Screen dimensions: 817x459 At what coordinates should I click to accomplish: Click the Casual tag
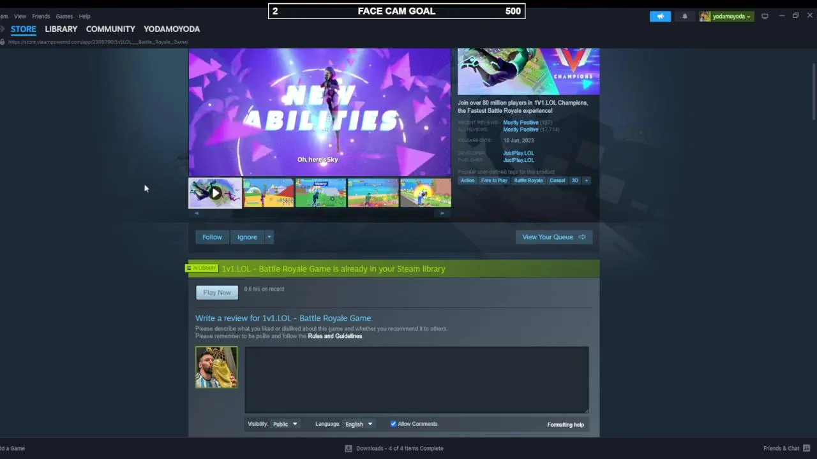click(x=557, y=180)
